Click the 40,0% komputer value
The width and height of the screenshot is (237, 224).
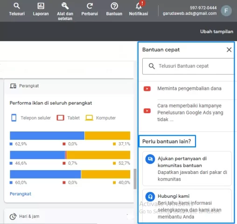[124, 182]
